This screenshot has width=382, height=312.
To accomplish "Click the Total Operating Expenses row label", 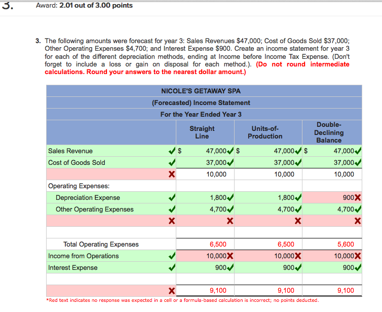I will 101,244.
